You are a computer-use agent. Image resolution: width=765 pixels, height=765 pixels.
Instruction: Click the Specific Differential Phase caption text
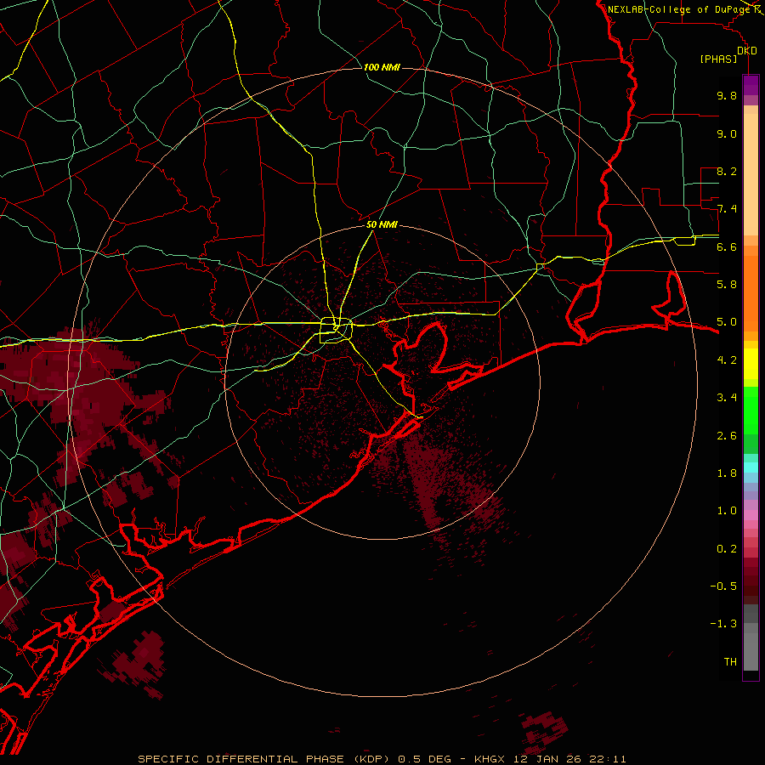(x=382, y=759)
